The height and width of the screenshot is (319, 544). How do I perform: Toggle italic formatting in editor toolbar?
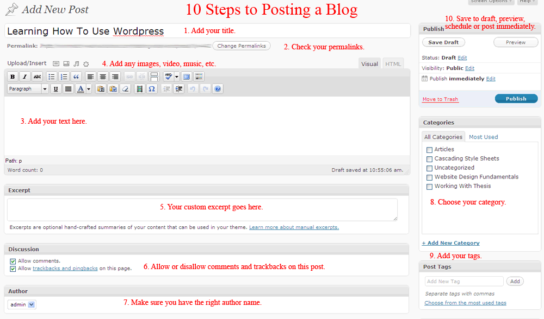24,76
